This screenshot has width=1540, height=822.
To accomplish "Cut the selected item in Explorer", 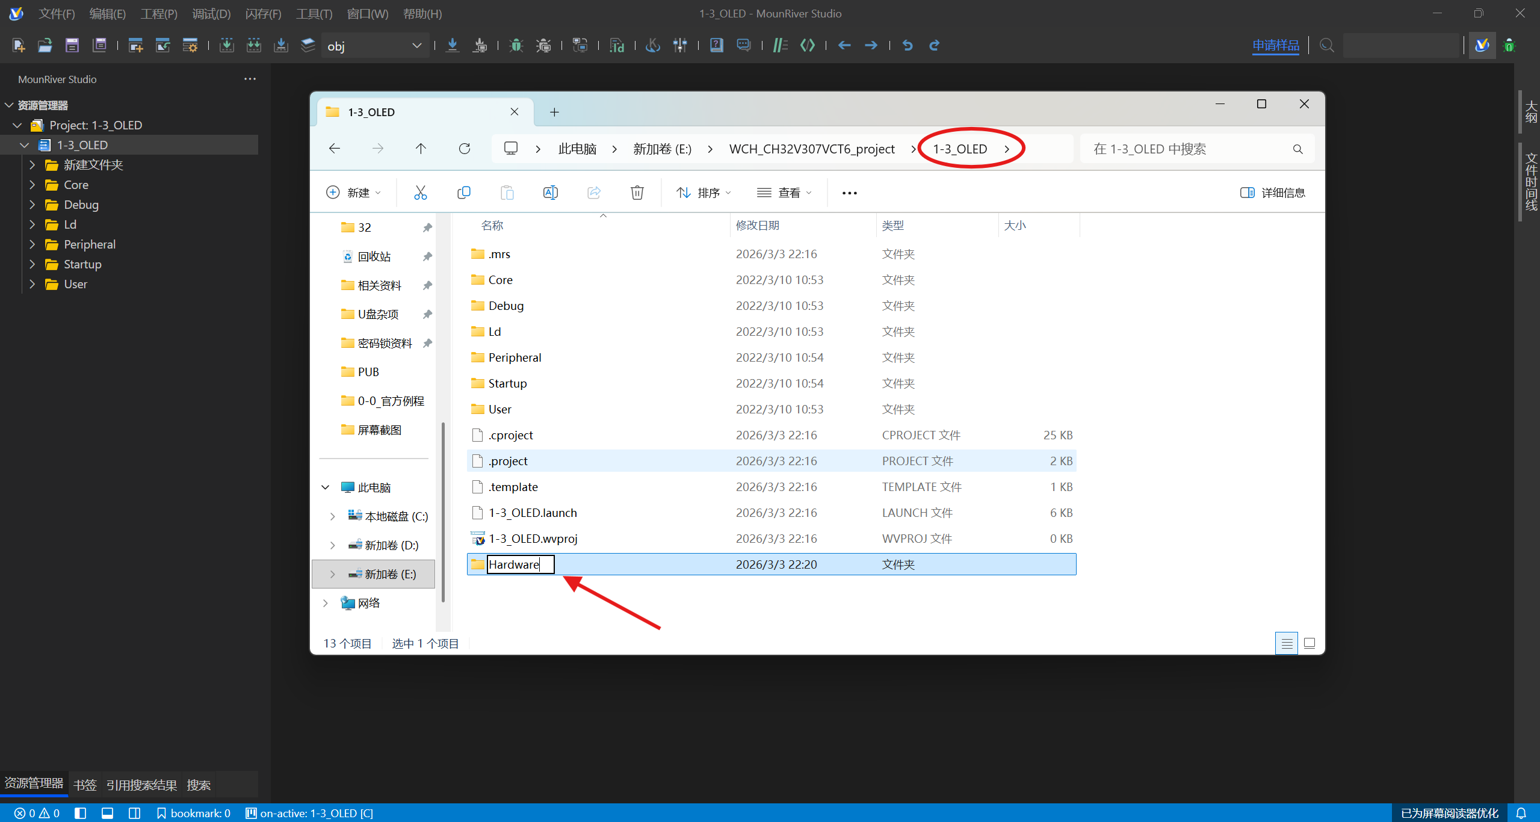I will 421,193.
